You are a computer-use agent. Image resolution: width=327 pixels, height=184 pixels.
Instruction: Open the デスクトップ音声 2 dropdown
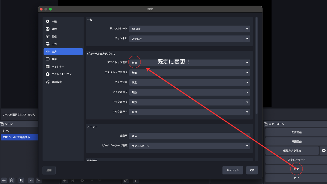190,73
